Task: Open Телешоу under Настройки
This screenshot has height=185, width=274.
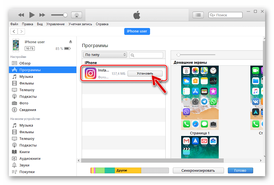Action: 43,90
